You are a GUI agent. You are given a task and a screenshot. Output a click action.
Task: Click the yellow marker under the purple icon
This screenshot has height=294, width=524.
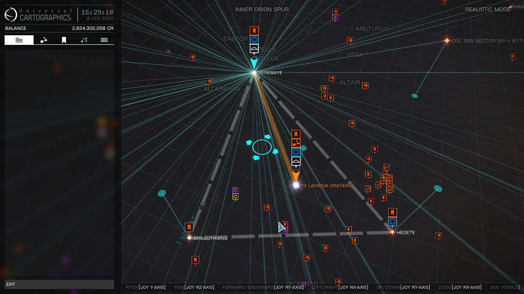tap(235, 197)
